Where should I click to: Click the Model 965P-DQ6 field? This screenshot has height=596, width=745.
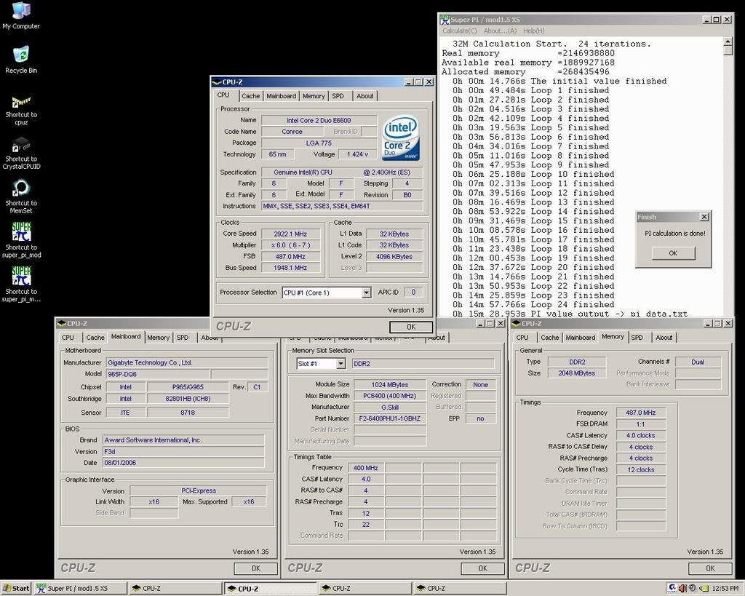[x=157, y=374]
